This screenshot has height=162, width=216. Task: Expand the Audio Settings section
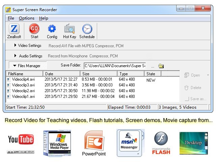pyautogui.click(x=28, y=56)
